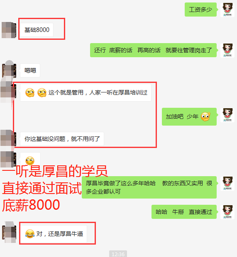Click the girl avatar beside 工资多少
This screenshot has height=257, width=237.
click(227, 10)
